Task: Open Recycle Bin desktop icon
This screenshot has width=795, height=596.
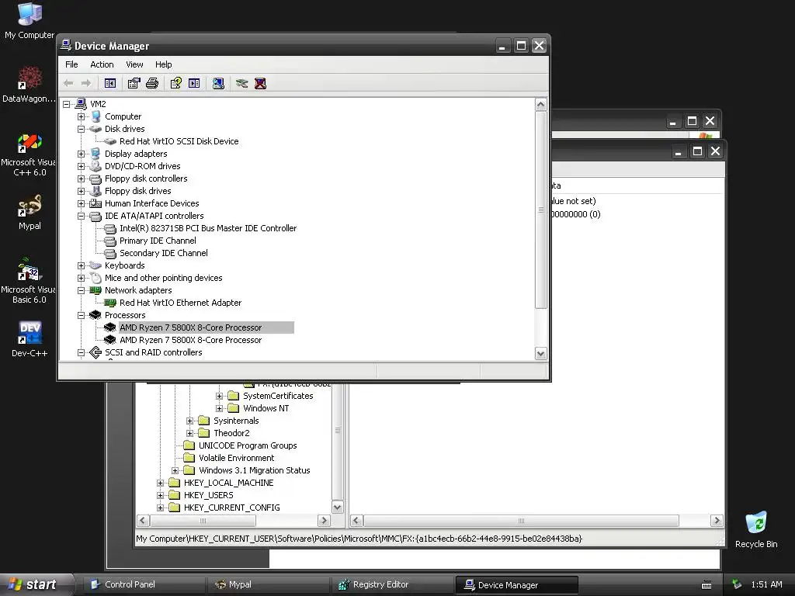Action: 756,529
